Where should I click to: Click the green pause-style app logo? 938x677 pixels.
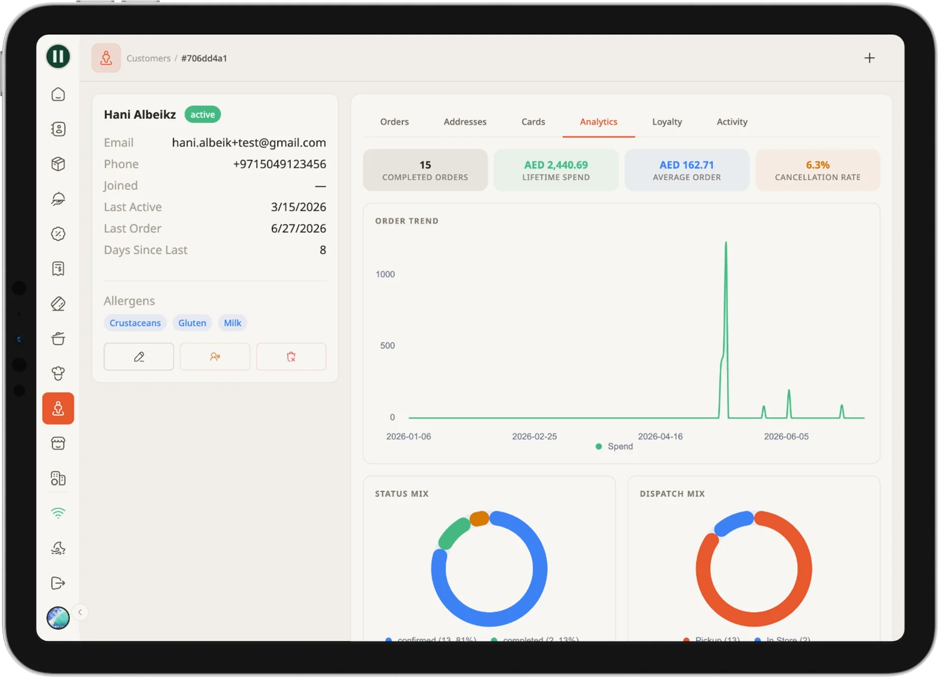[x=58, y=56]
